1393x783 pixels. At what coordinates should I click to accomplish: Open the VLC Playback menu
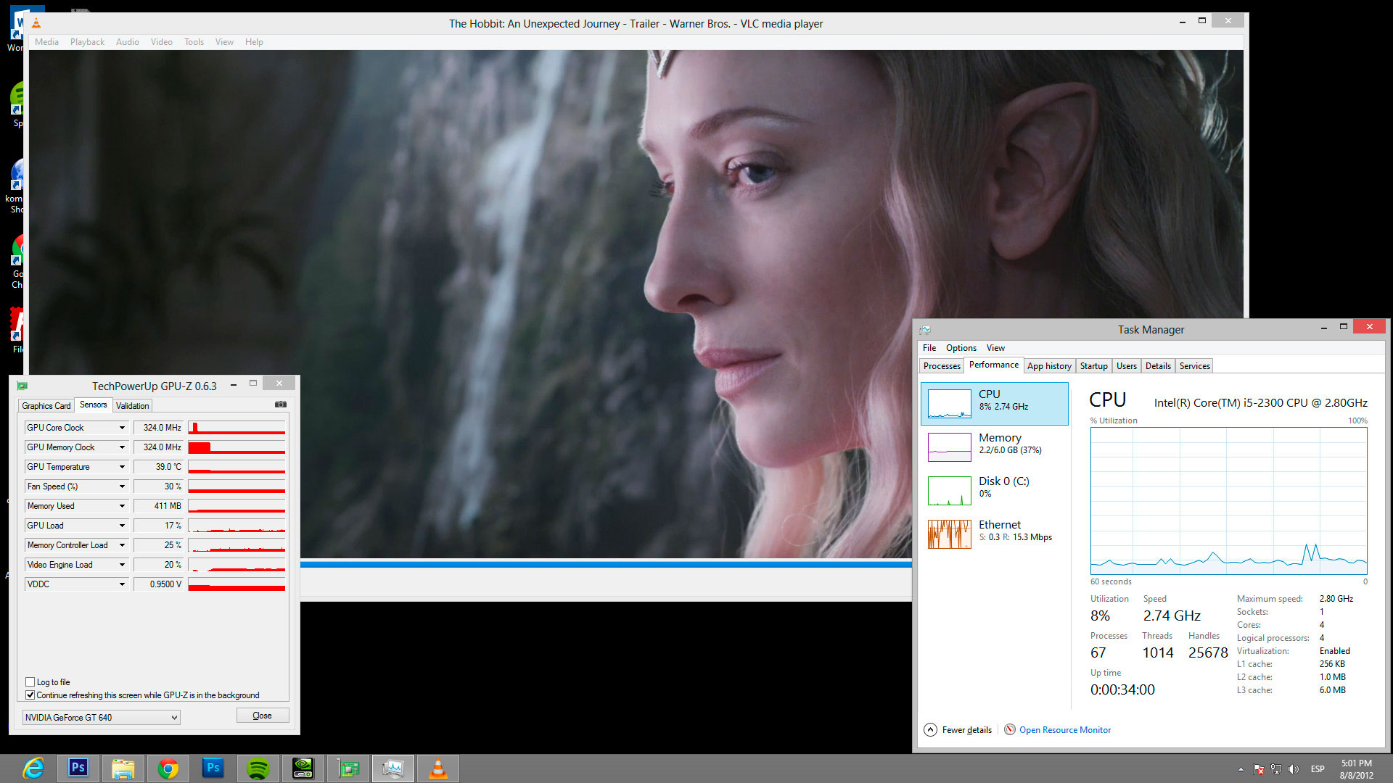(87, 42)
